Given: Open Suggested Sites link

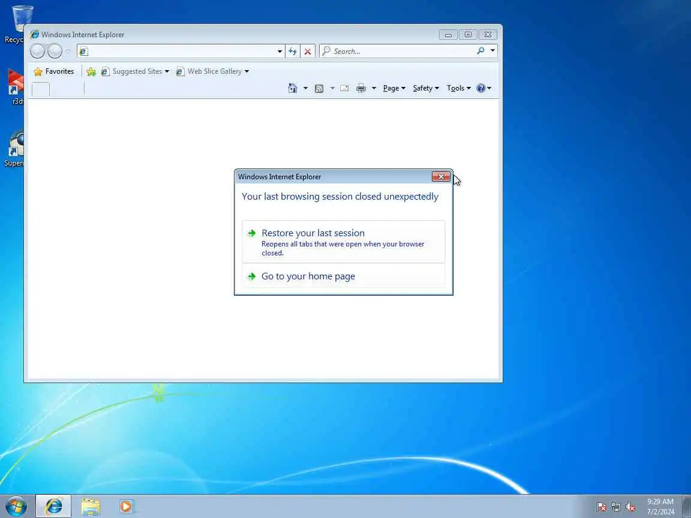Looking at the screenshot, I should click(x=132, y=71).
